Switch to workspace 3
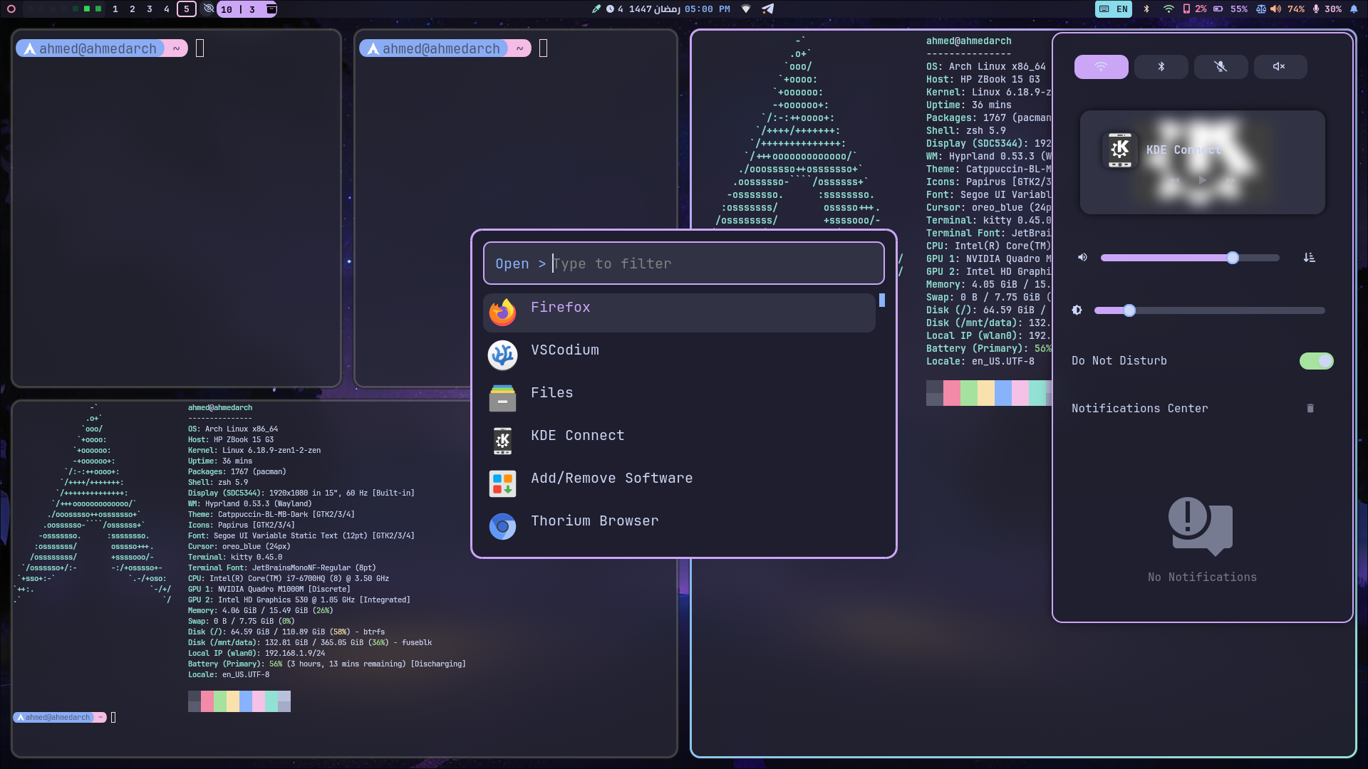Viewport: 1368px width, 769px height. 149,10
